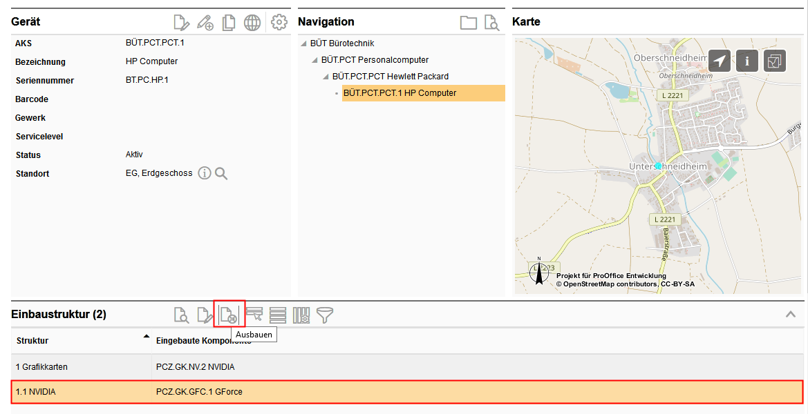Collapse the BÜT.PCT Personalcomputer node
The height and width of the screenshot is (414, 808).
click(314, 60)
